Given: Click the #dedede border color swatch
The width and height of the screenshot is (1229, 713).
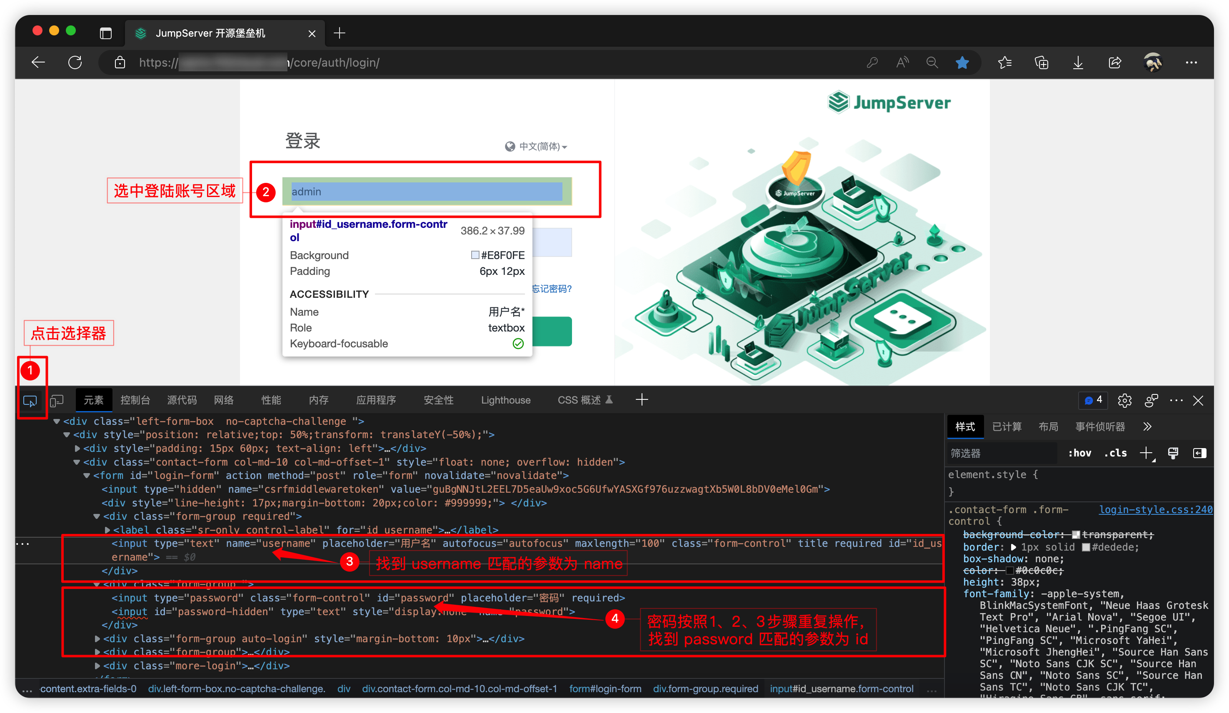Looking at the screenshot, I should (1086, 547).
